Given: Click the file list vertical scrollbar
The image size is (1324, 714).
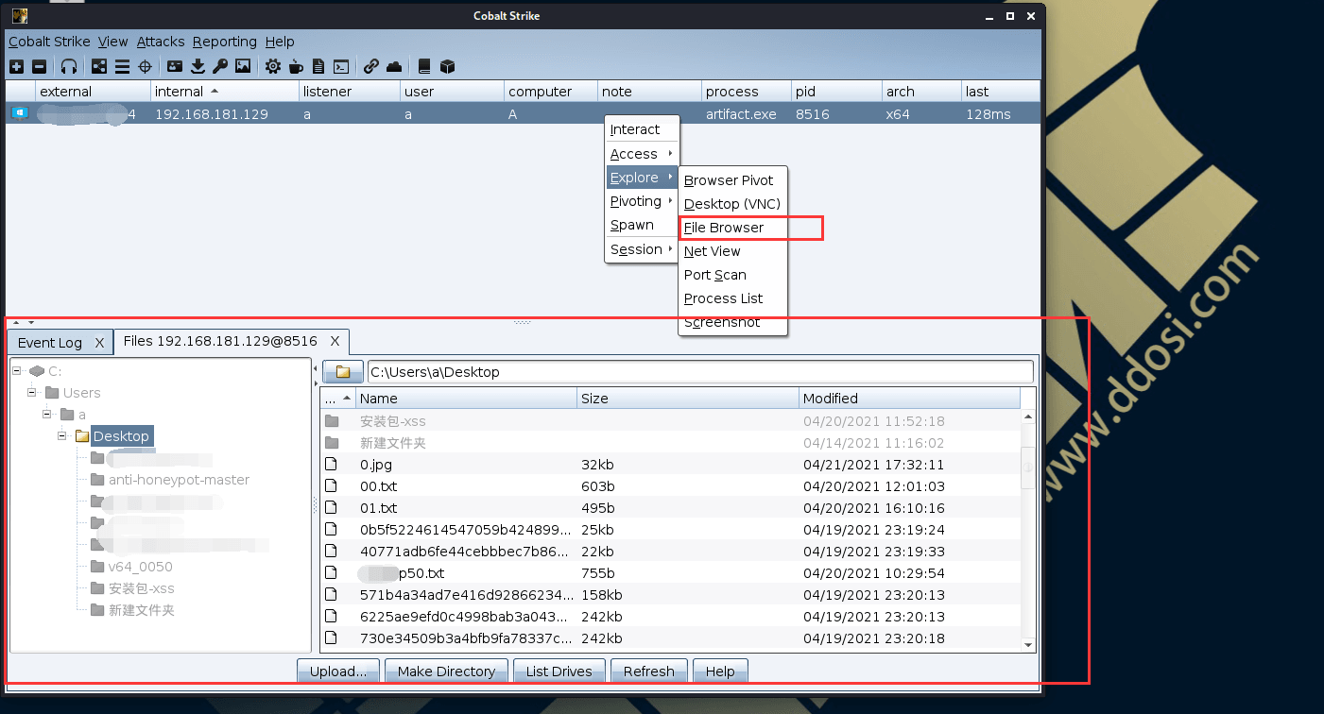Looking at the screenshot, I should coord(1028,529).
